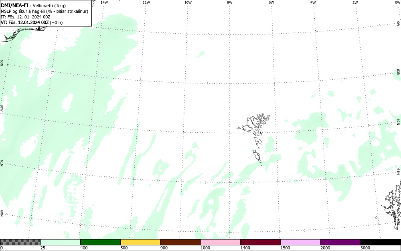Click the 6W longitude label
The height and width of the screenshot is (251, 401).
271,2
